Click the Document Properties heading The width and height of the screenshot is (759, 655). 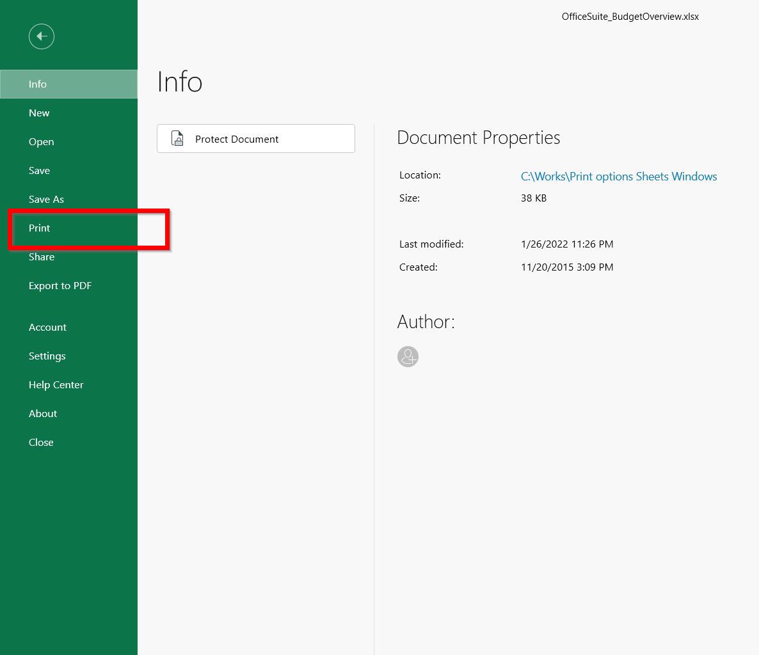pyautogui.click(x=478, y=138)
